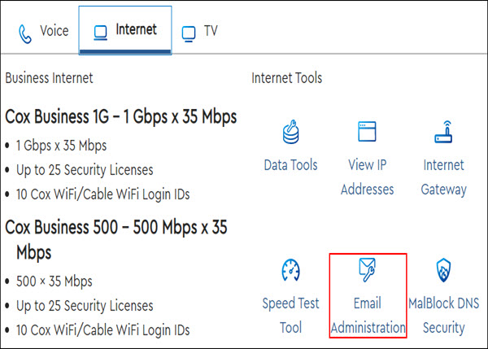Click '10 Cox WiFi/Cable WiFi Login IDs' under Cox Business 500

click(103, 330)
